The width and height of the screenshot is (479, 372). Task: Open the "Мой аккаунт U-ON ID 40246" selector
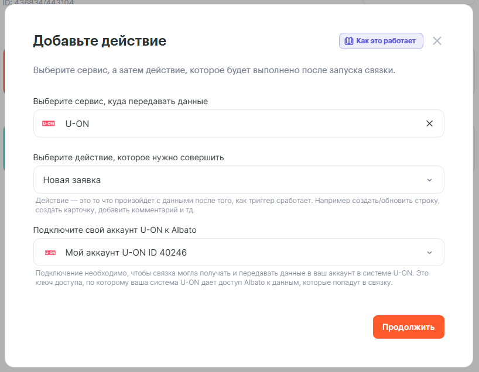(234, 252)
